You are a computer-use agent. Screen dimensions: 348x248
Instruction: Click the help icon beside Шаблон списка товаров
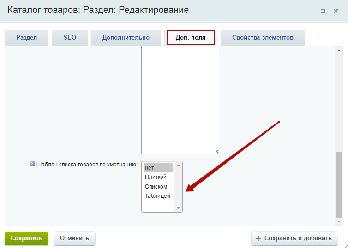[x=32, y=164]
